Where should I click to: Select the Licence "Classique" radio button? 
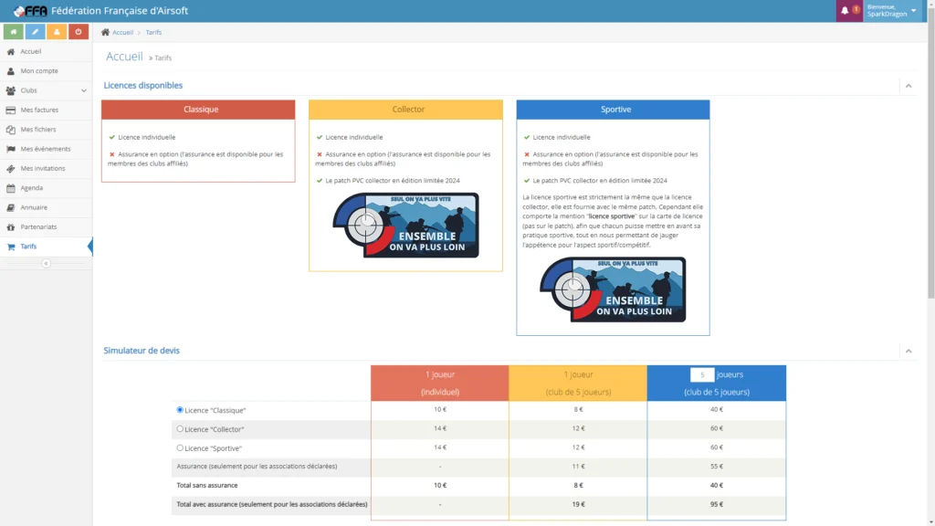tap(180, 410)
